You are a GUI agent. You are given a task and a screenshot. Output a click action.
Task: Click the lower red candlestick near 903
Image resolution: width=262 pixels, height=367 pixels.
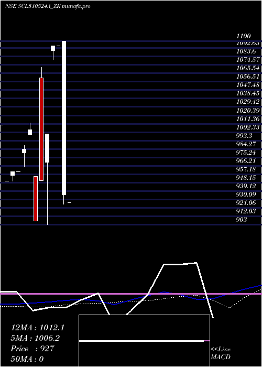36,199
